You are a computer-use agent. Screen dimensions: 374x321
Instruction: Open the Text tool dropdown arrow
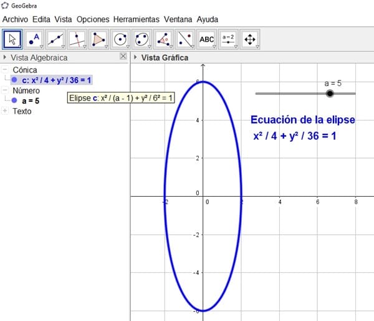214,47
